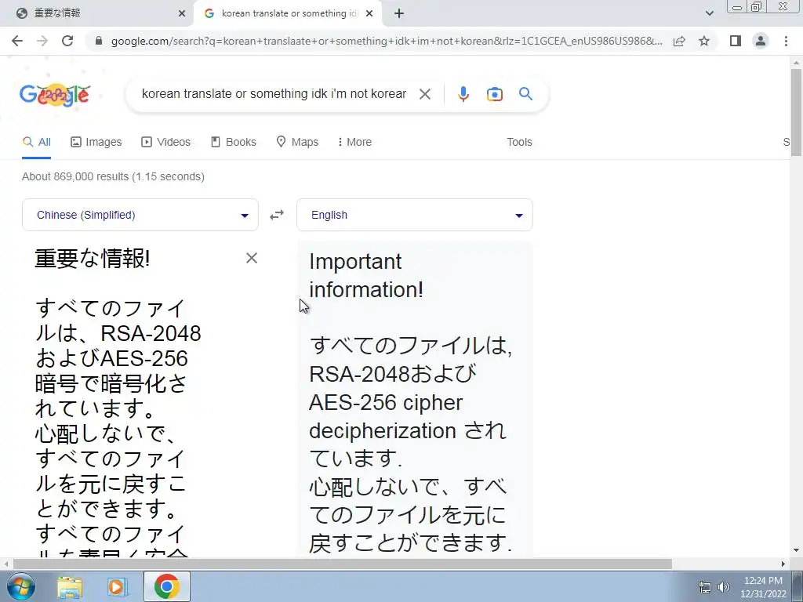Open a new browser tab

click(399, 14)
